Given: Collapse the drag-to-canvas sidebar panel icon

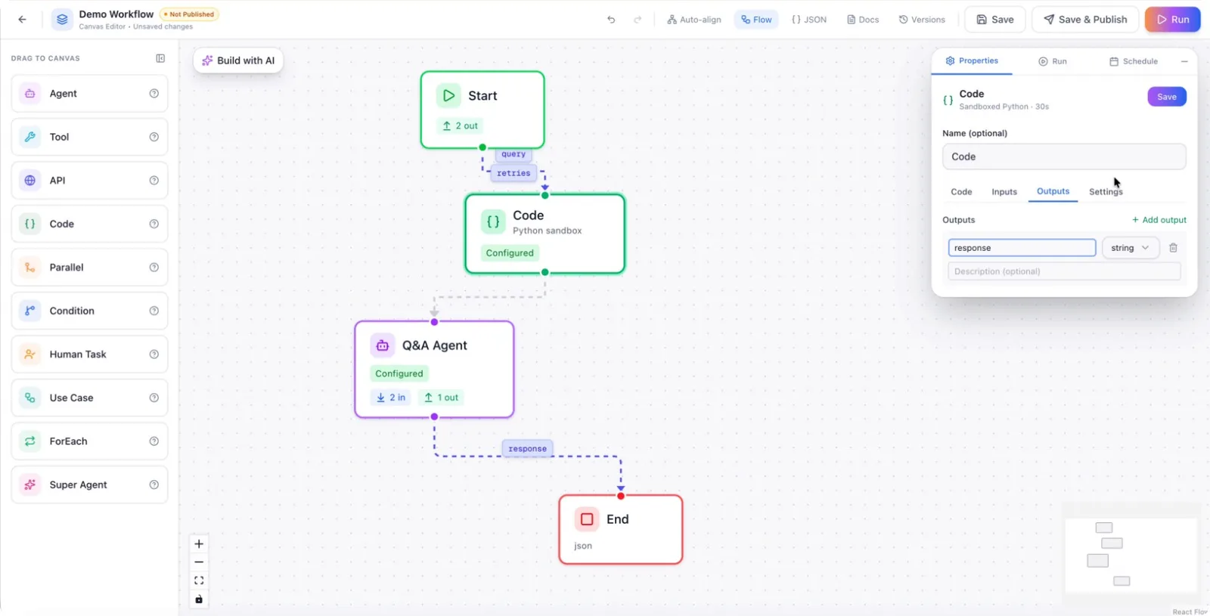Looking at the screenshot, I should tap(160, 58).
